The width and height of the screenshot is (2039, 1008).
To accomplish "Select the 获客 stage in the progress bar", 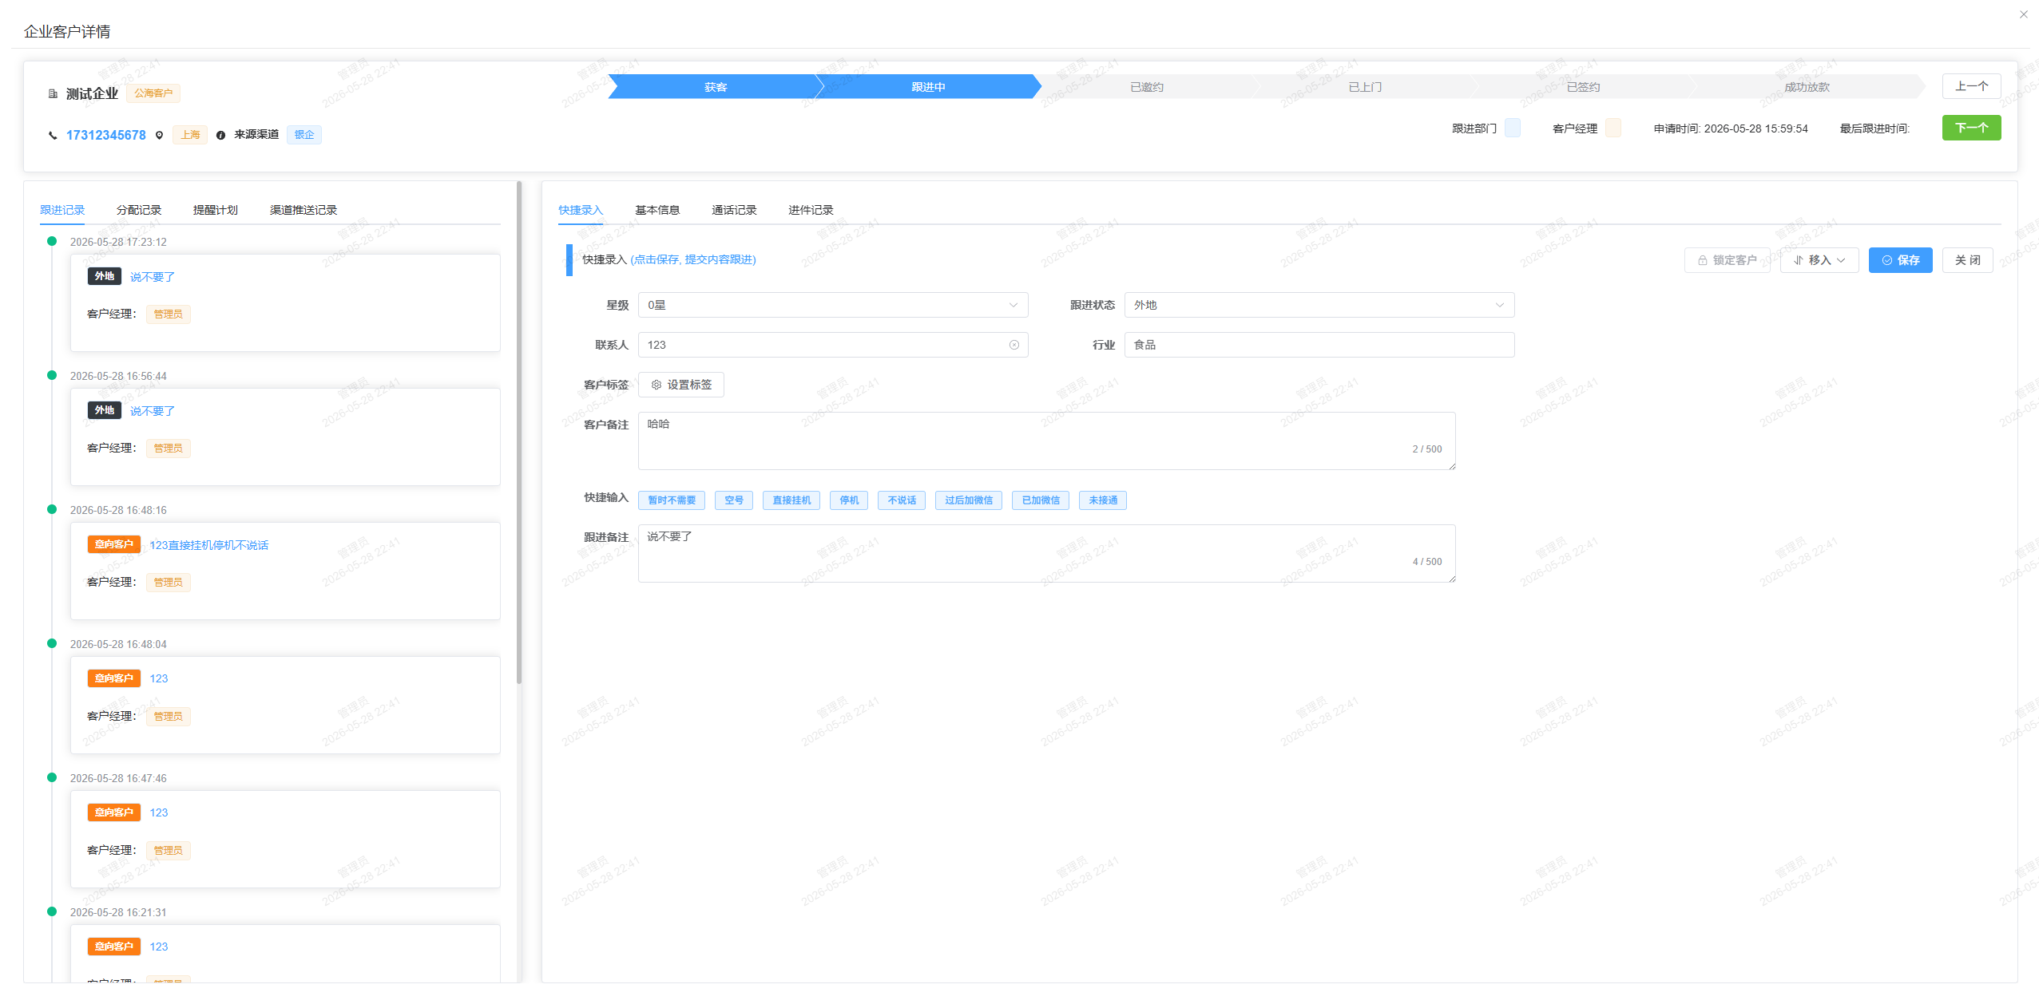I will [x=716, y=87].
